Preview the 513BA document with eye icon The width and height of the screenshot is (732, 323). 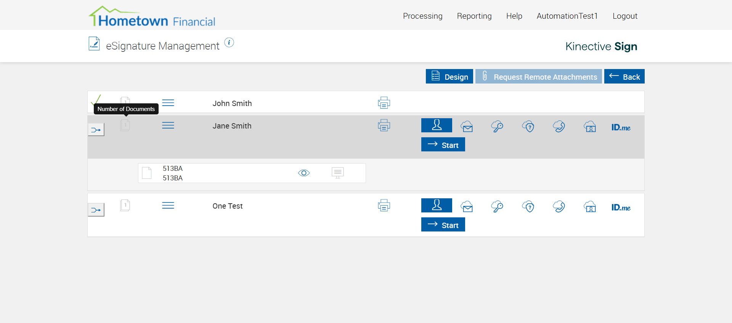click(x=304, y=173)
